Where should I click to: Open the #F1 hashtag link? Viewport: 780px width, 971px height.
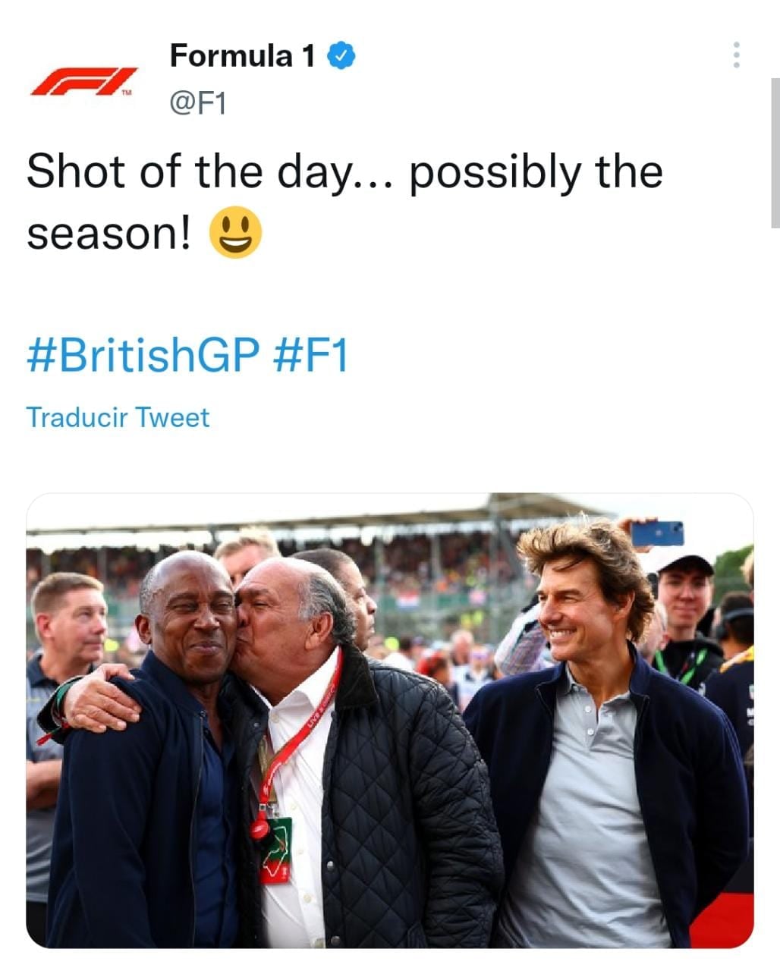tap(310, 355)
